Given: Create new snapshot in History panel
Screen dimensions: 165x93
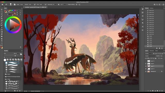Looking at the screenshot, I should (159, 48).
